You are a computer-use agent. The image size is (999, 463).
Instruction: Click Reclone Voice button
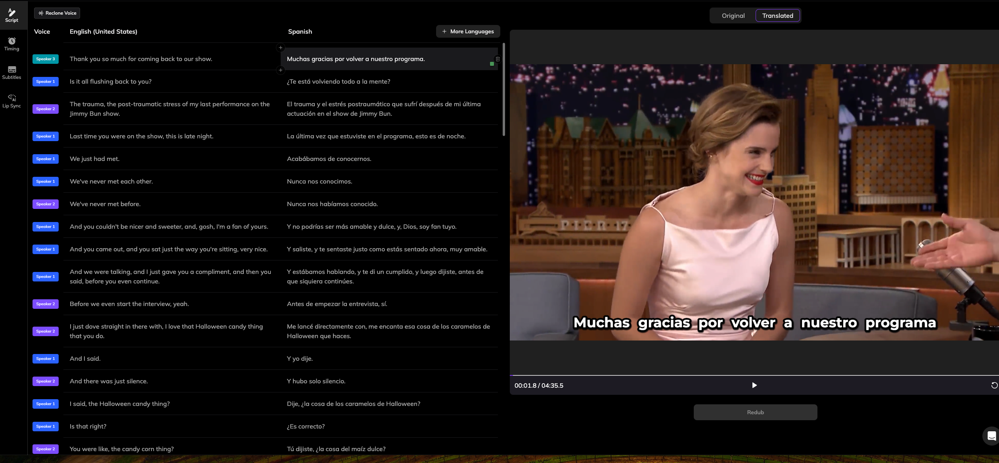[x=57, y=13]
